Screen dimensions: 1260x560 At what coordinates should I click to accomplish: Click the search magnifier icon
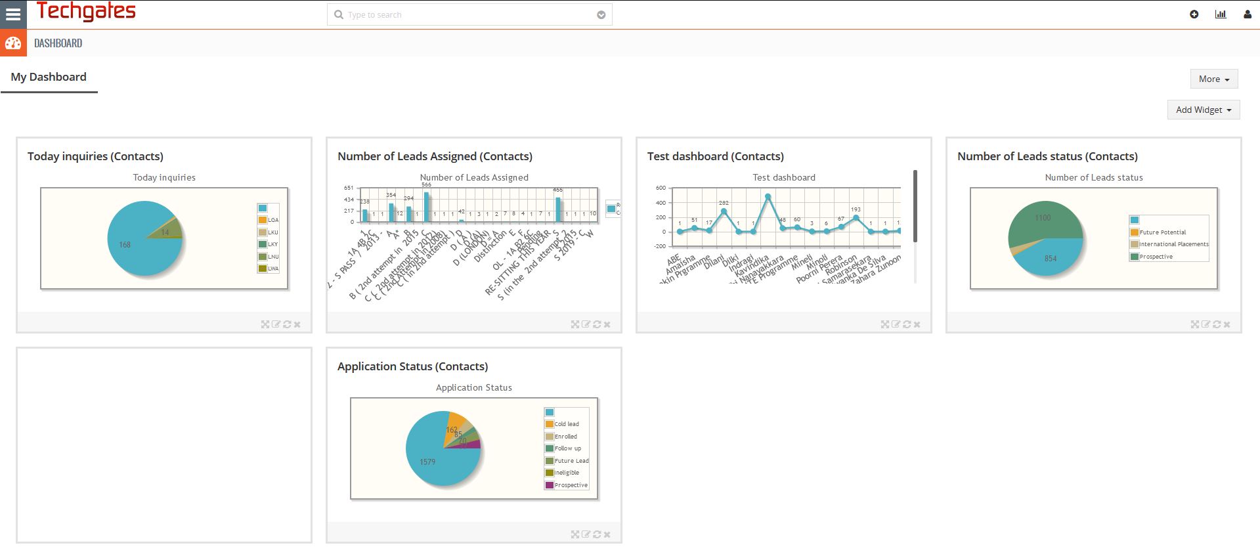(339, 14)
